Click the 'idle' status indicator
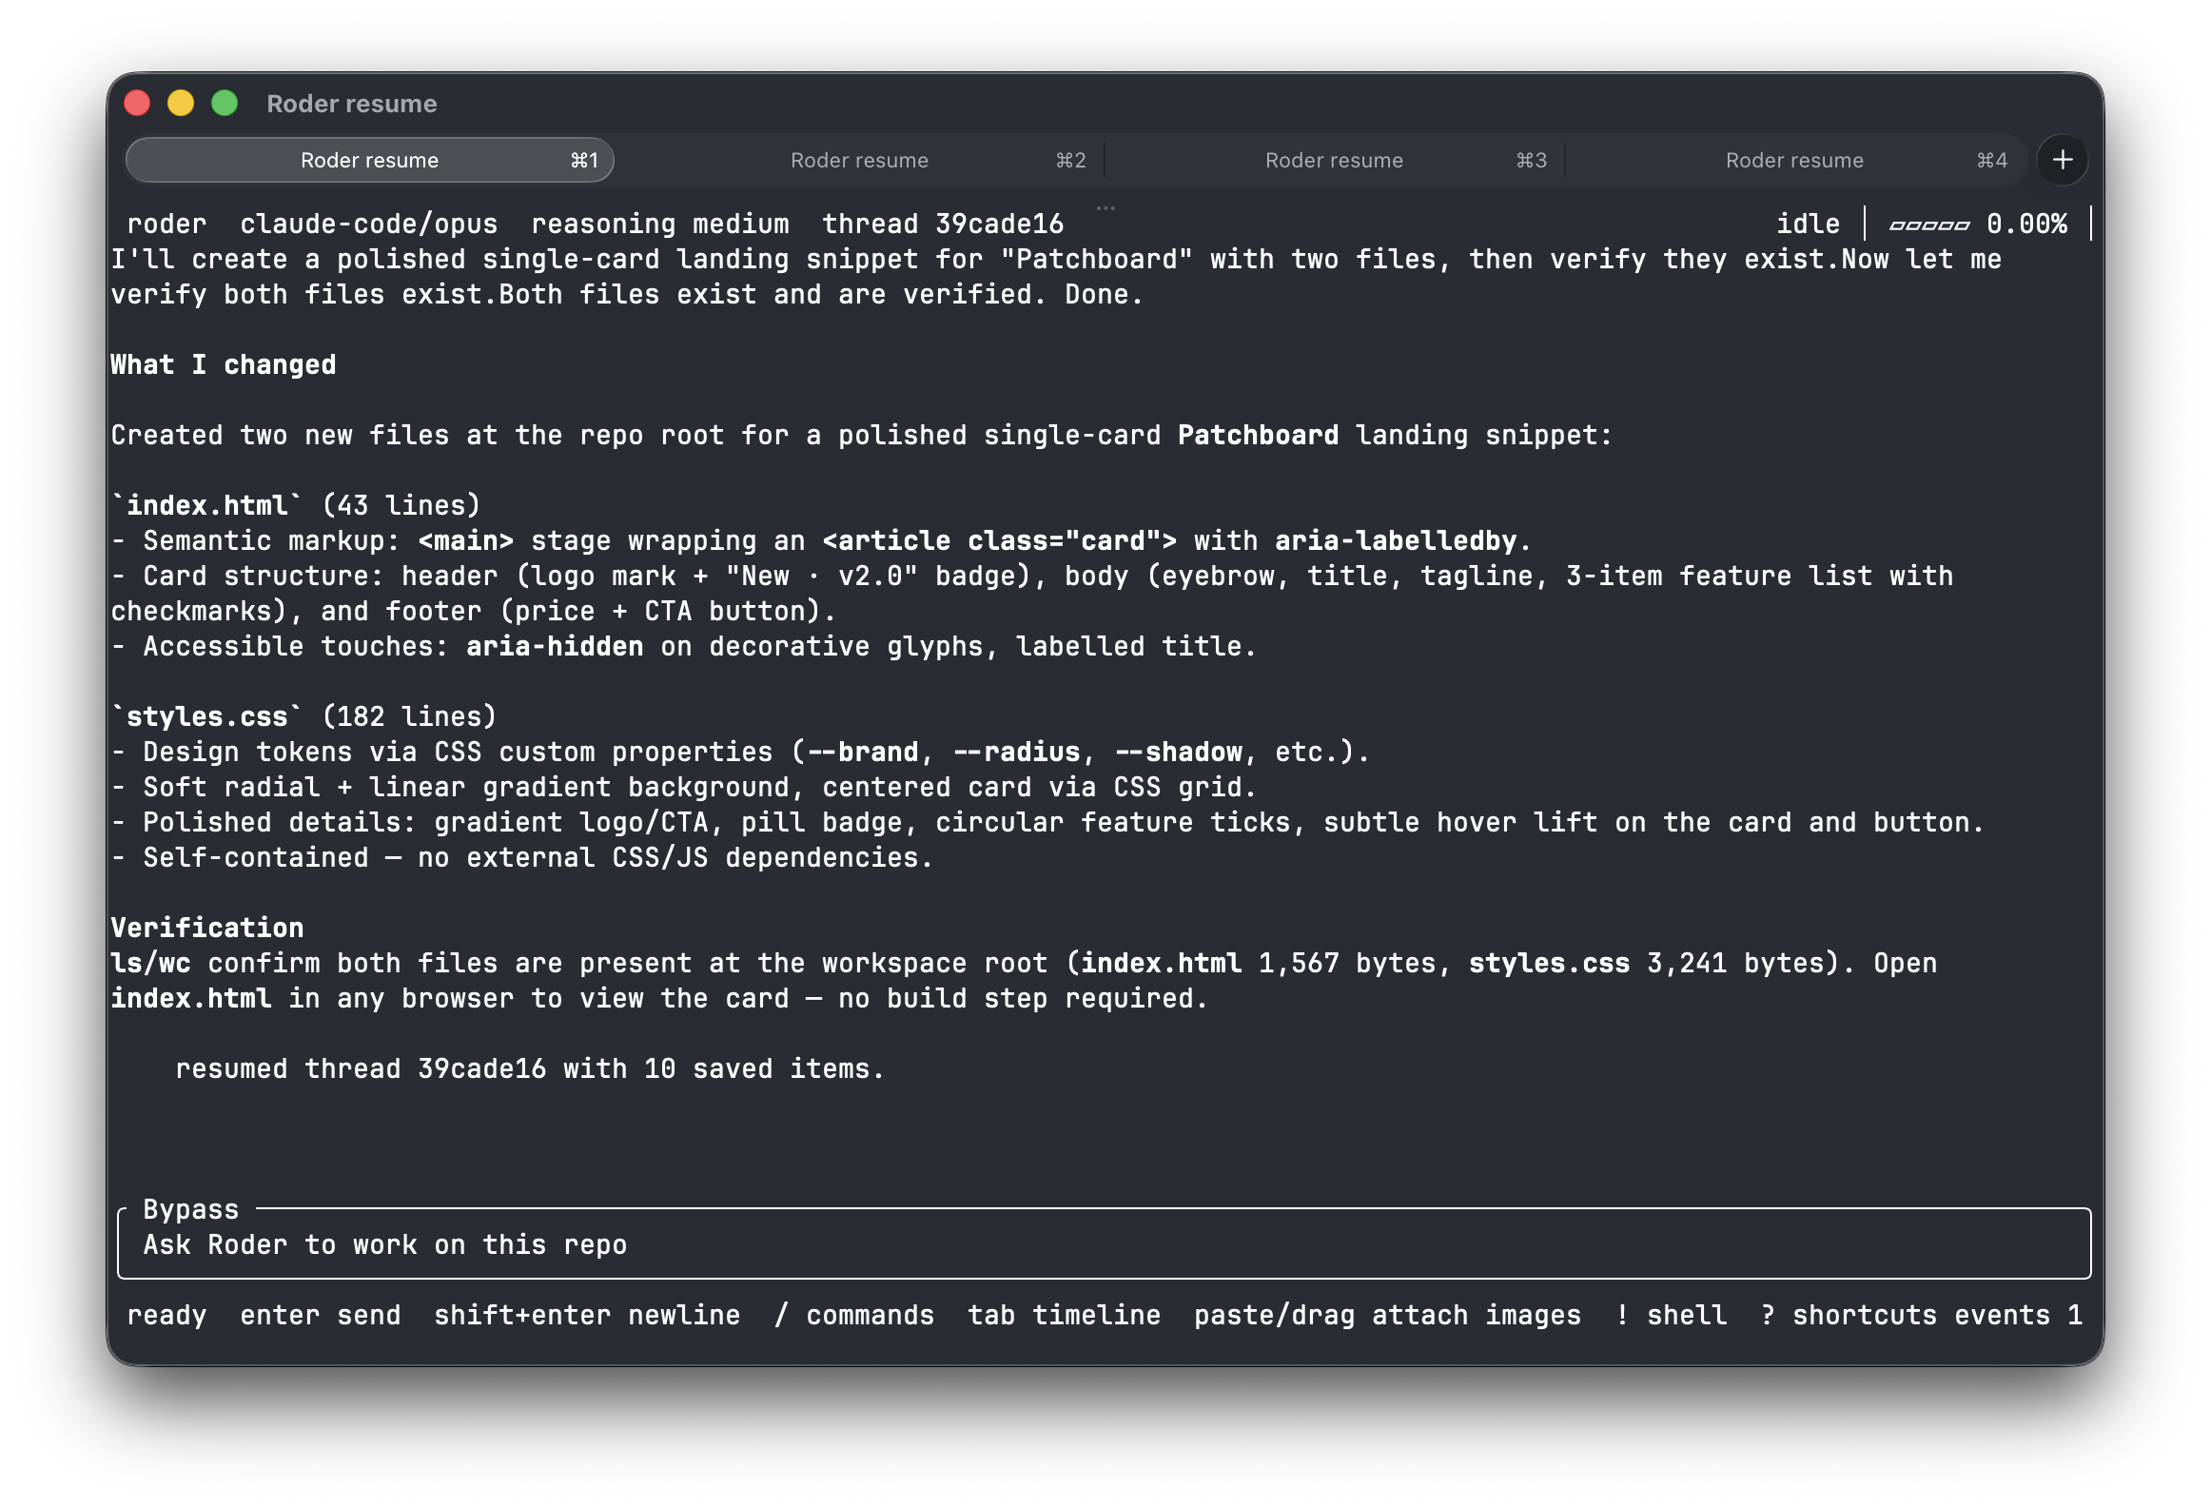 (x=1808, y=224)
